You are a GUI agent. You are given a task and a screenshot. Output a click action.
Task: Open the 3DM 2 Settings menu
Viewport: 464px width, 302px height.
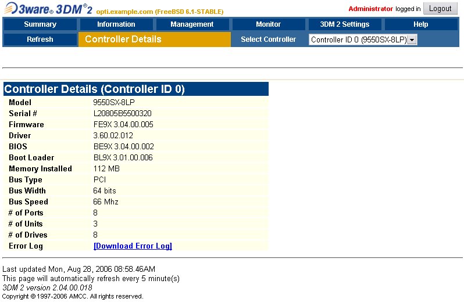[x=345, y=24]
